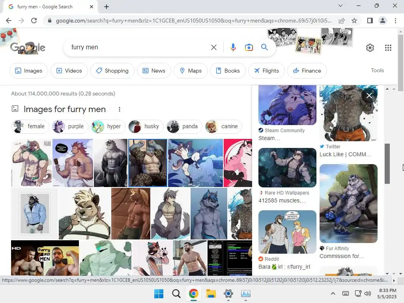The height and width of the screenshot is (303, 404).
Task: Switch to the Images results tab
Action: click(x=28, y=71)
